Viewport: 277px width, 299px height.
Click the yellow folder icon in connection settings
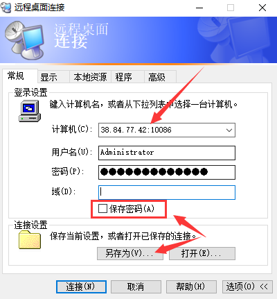(30, 240)
